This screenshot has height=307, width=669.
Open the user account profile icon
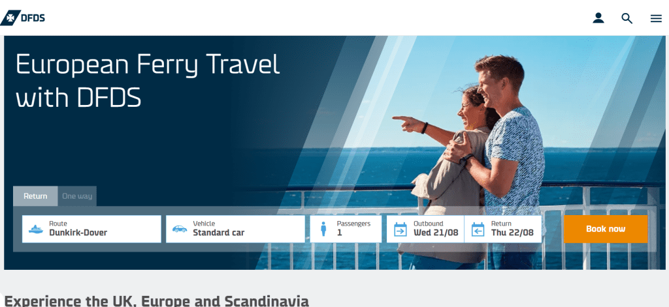[598, 18]
